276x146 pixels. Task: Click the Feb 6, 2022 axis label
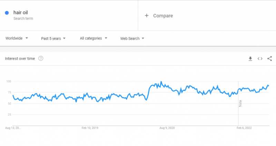[x=244, y=128]
